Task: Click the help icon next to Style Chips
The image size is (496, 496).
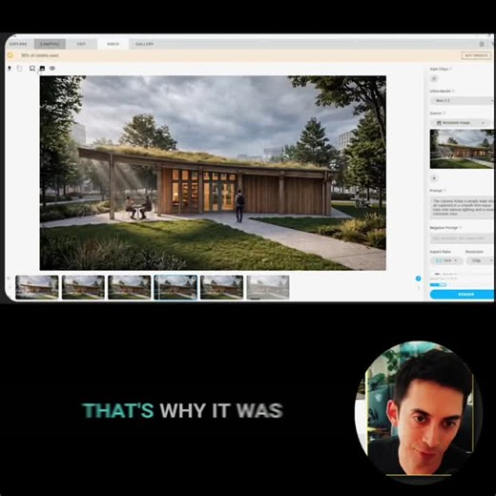Action: (451, 69)
